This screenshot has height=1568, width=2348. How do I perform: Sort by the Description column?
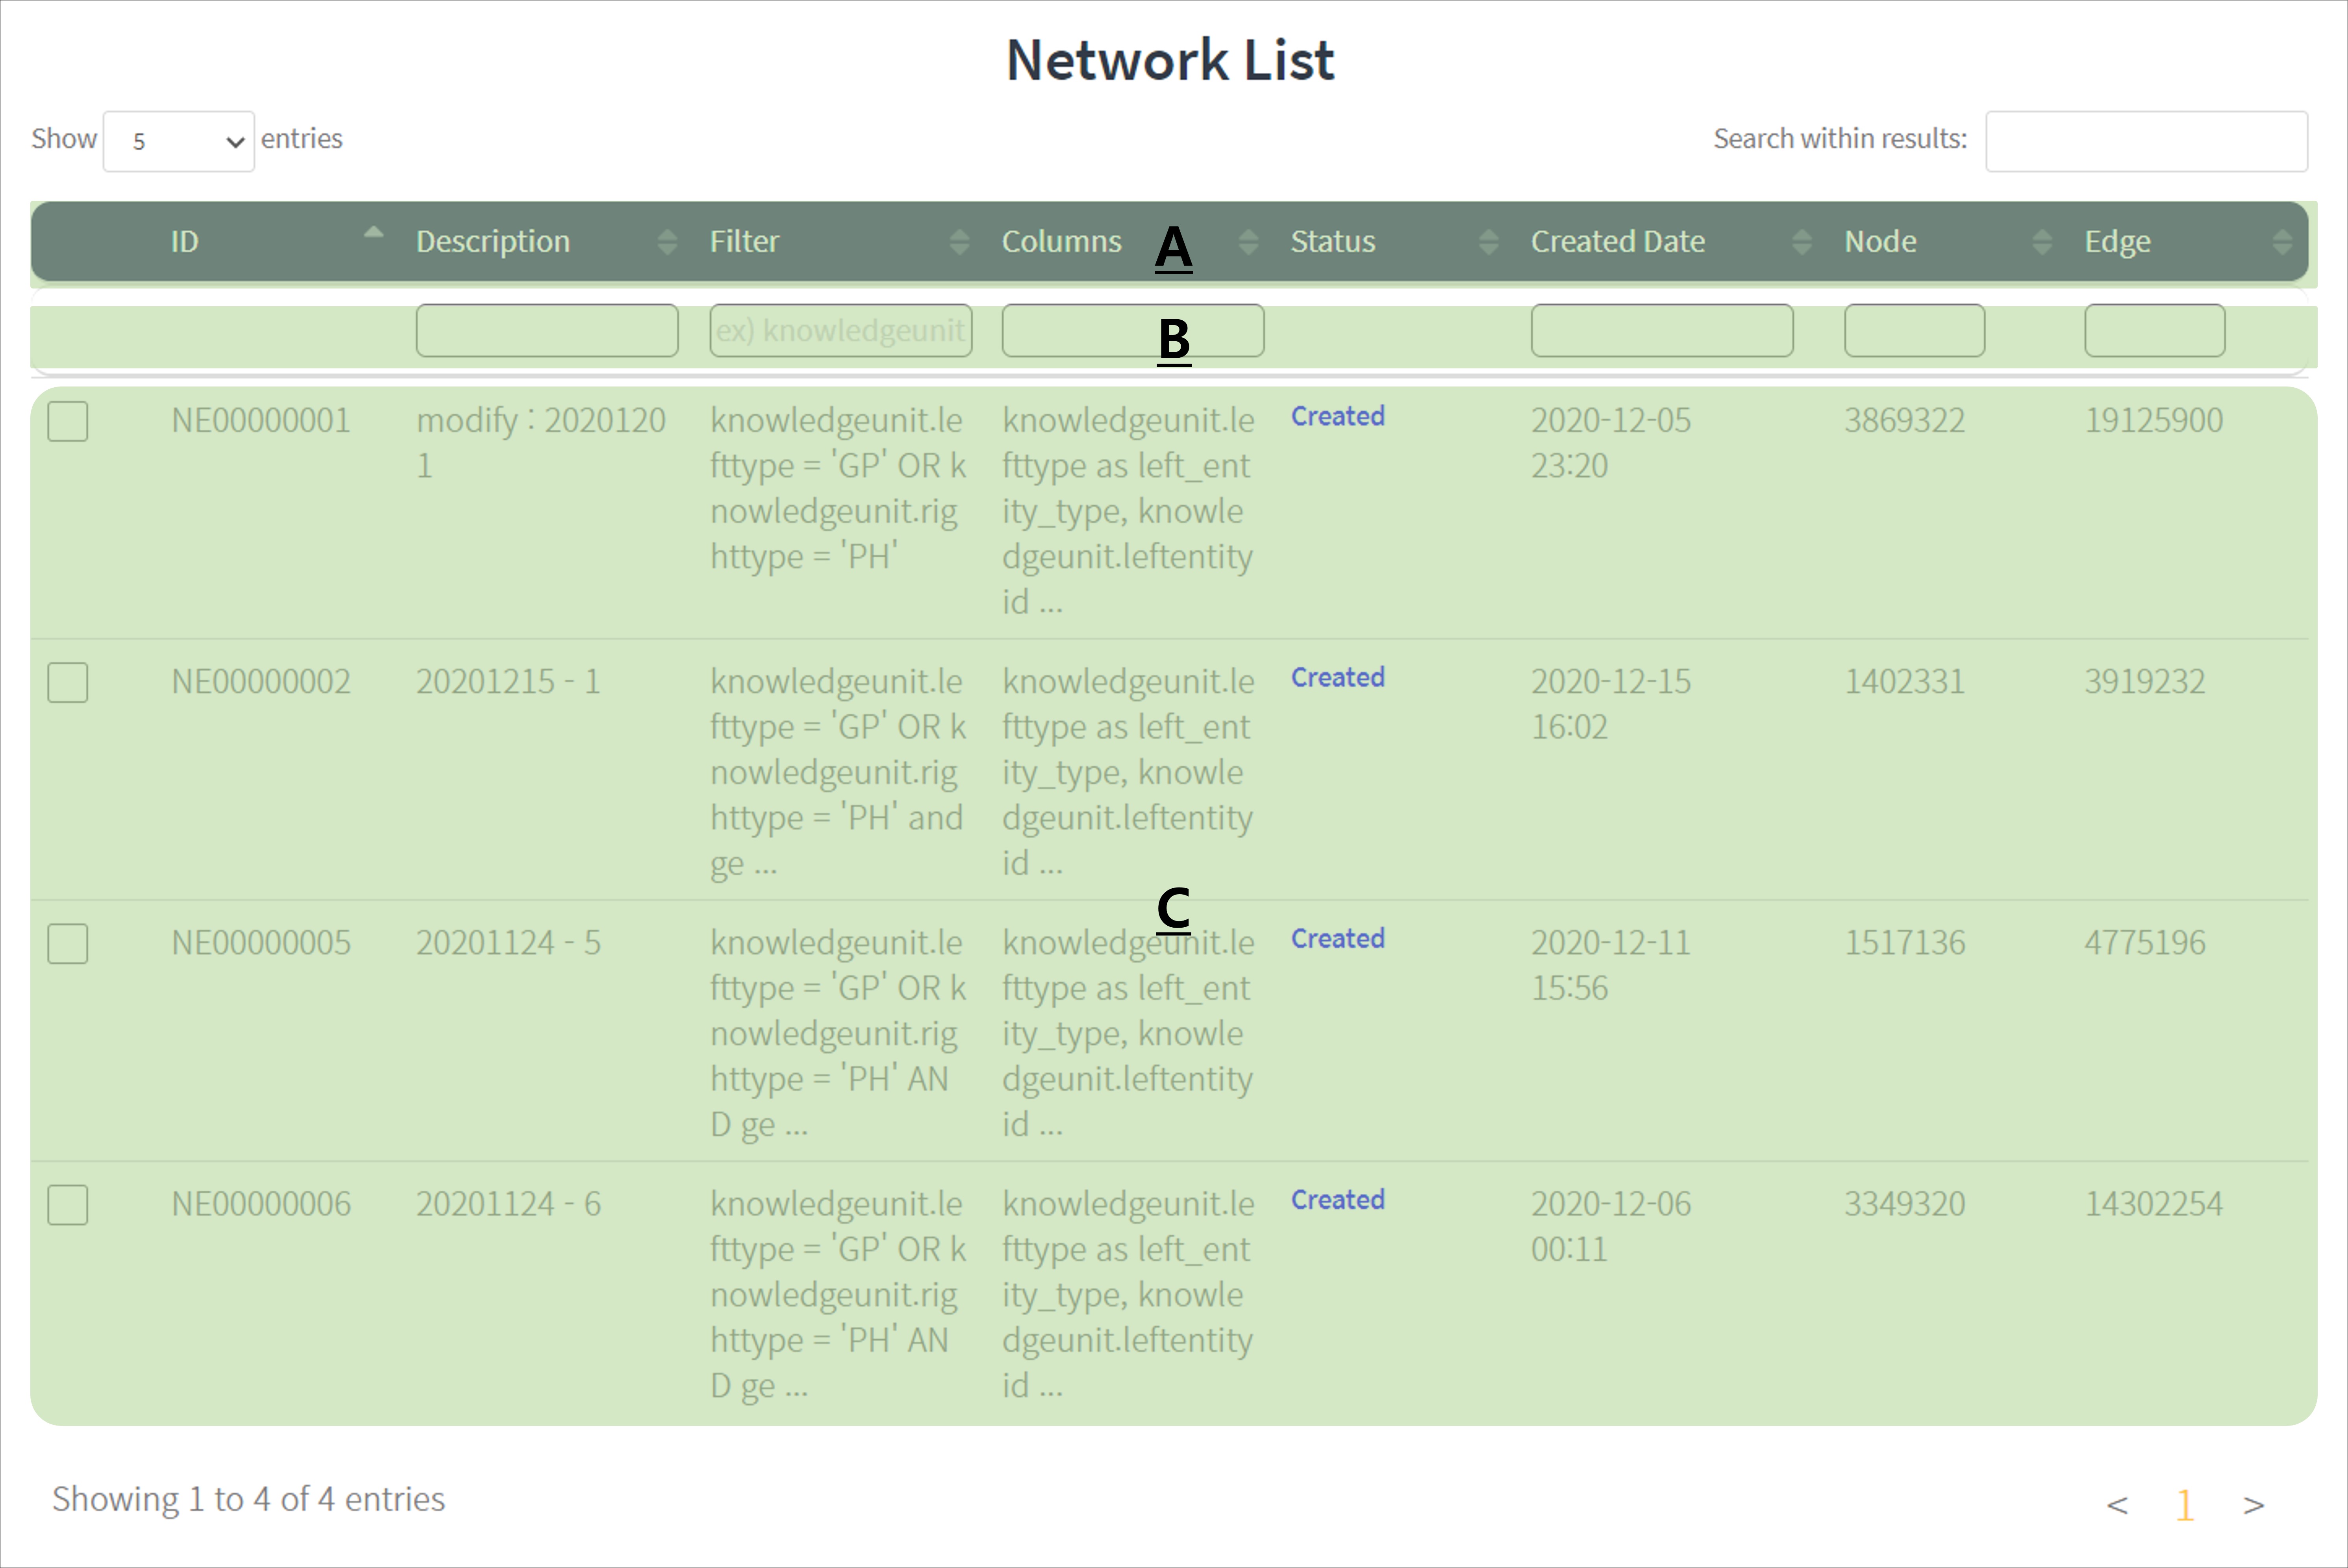pos(667,242)
